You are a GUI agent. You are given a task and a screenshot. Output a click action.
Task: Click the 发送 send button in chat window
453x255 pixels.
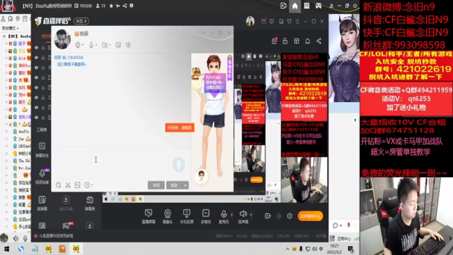pos(174,185)
